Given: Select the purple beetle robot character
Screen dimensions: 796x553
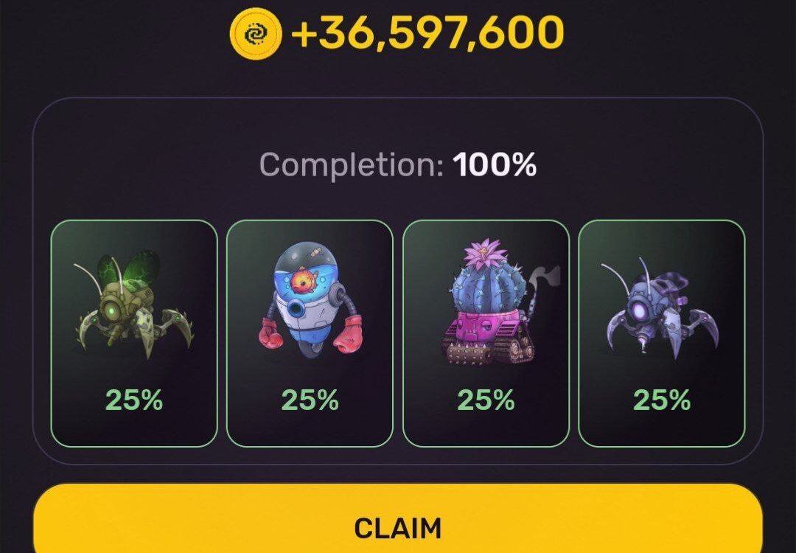Looking at the screenshot, I should (x=661, y=333).
